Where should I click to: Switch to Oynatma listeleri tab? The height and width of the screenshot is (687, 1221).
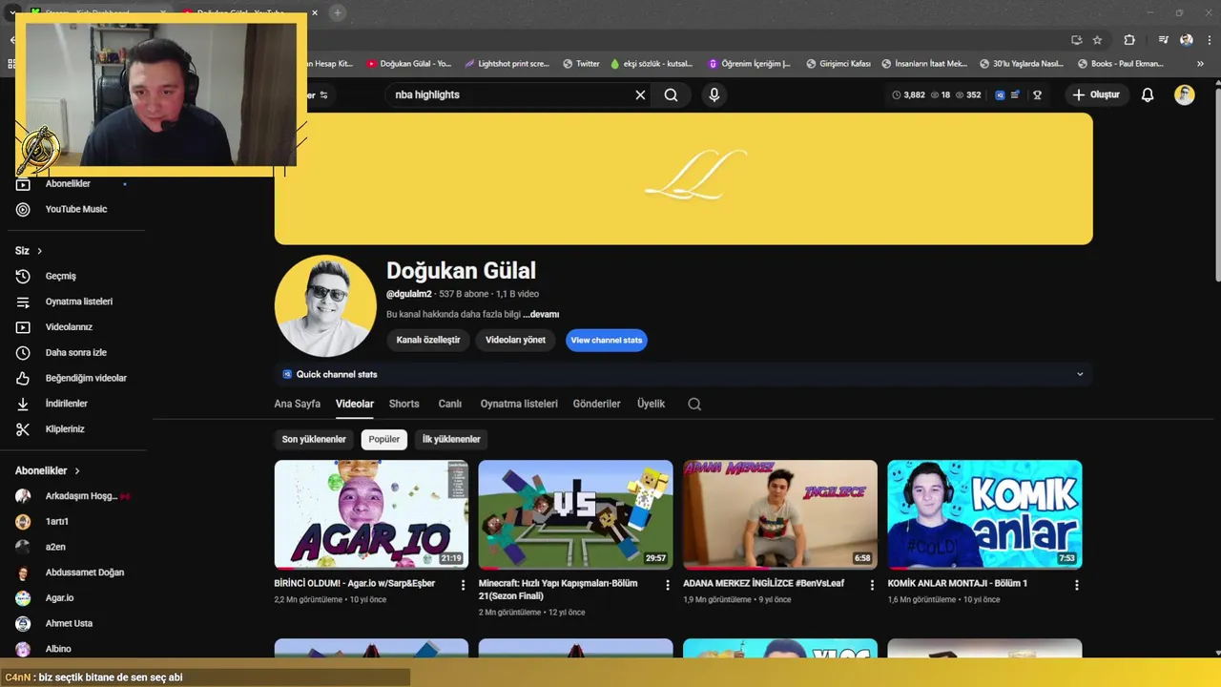519,404
